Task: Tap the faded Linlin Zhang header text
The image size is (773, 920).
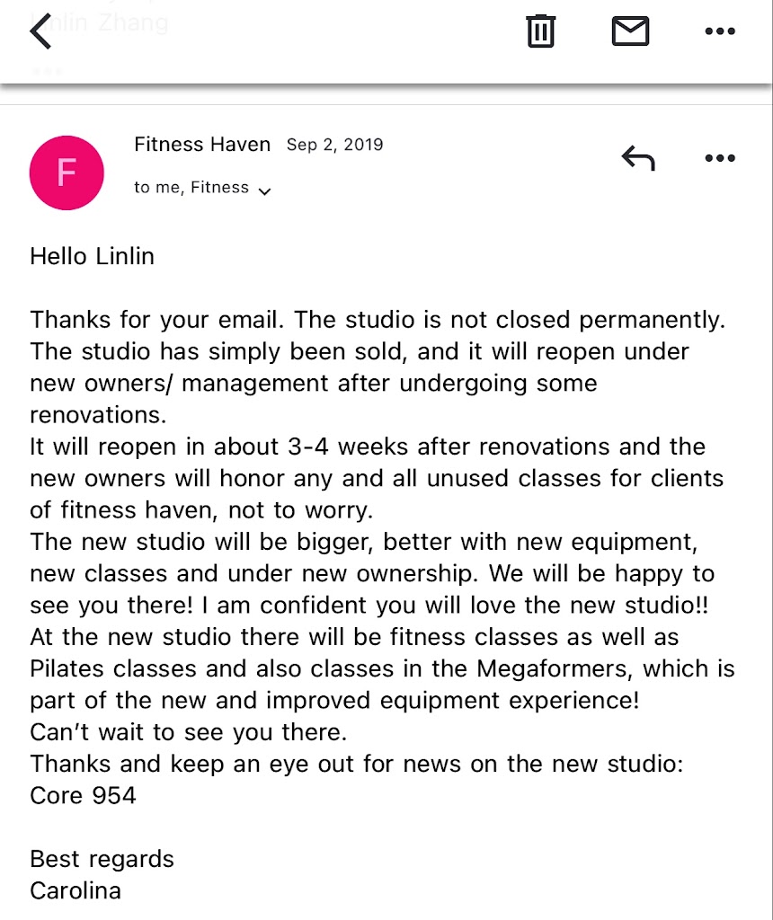Action: click(x=99, y=22)
